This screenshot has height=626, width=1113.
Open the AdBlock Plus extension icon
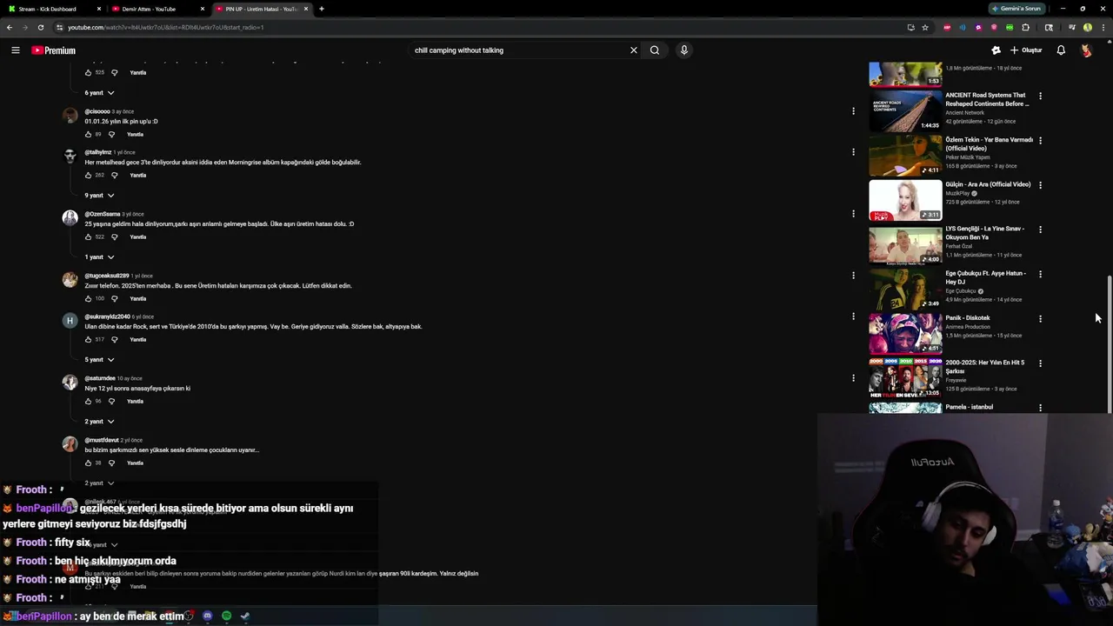click(947, 27)
